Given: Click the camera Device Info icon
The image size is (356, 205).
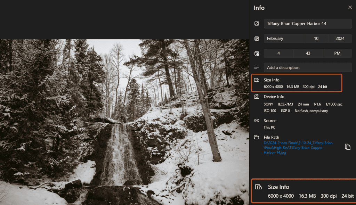Looking at the screenshot, I should click(257, 97).
